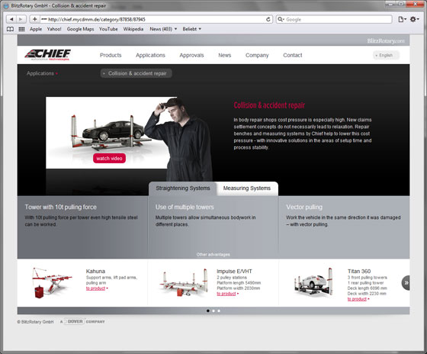This screenshot has width=427, height=354.
Task: Open the English language selector
Action: (x=386, y=56)
